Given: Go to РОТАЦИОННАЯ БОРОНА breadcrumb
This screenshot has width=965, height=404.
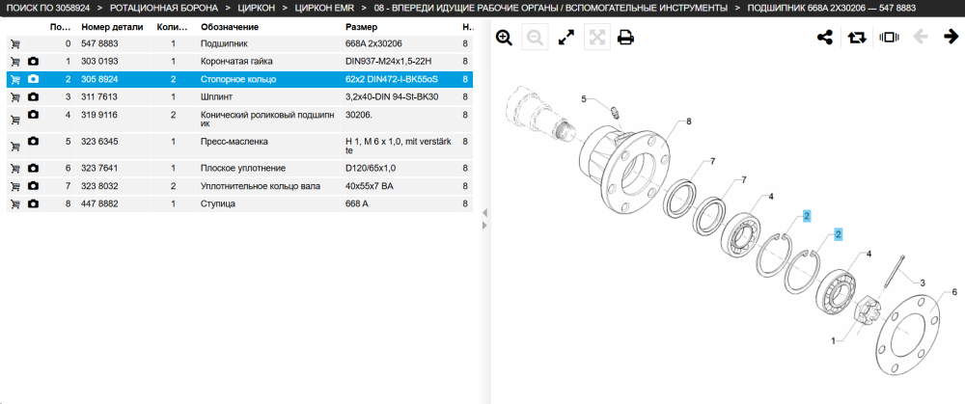Looking at the screenshot, I should coord(164,8).
